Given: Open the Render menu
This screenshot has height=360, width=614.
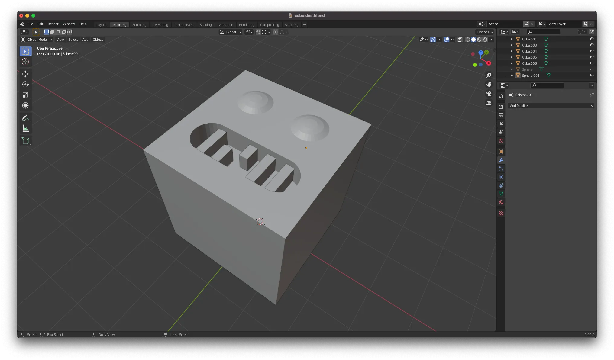Looking at the screenshot, I should (x=53, y=24).
